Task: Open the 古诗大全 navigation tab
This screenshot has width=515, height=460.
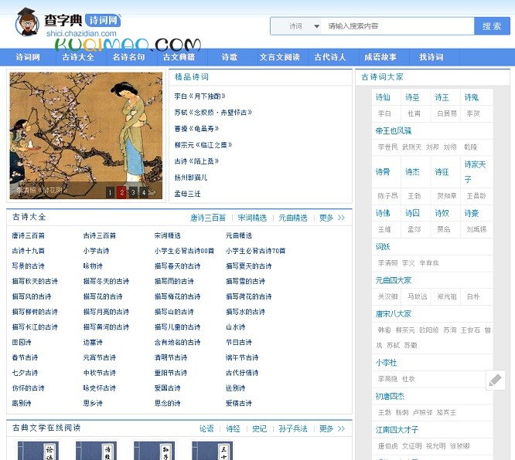Action: [x=78, y=57]
